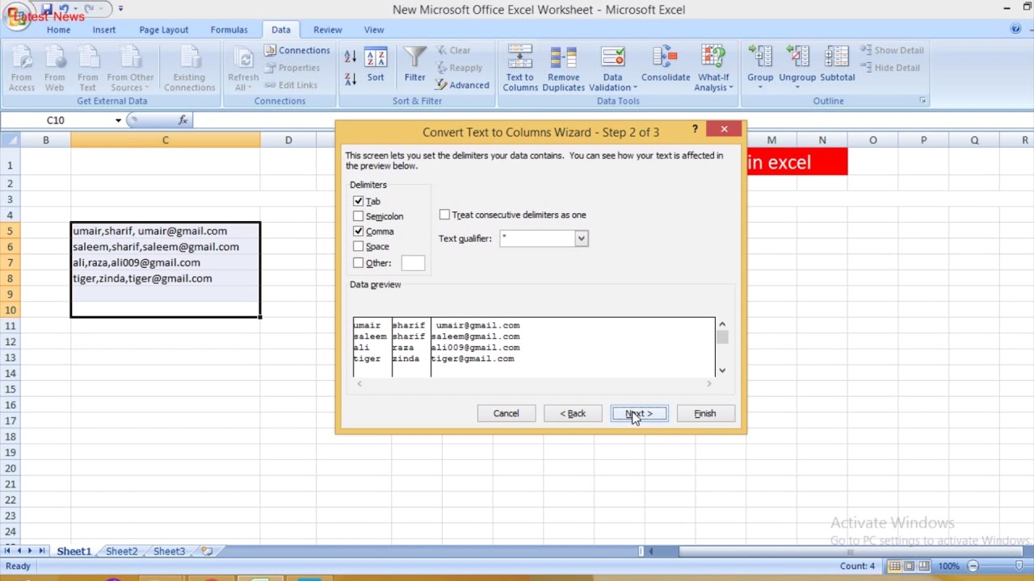Click the Subtotal icon
Viewport: 1034px width, 581px height.
click(837, 56)
